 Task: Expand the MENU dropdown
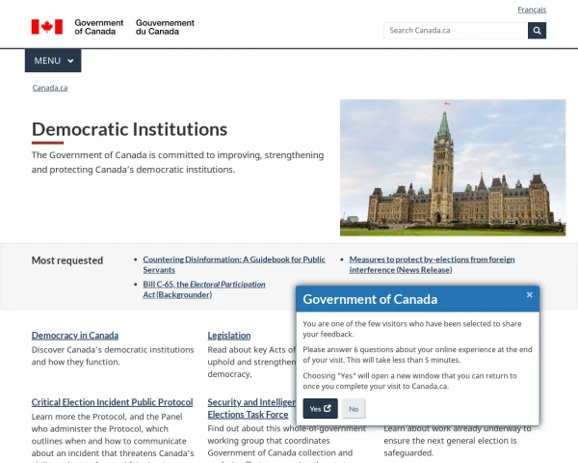point(53,61)
